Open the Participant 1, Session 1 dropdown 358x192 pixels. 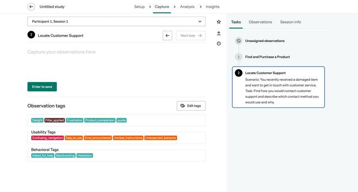[x=116, y=21]
